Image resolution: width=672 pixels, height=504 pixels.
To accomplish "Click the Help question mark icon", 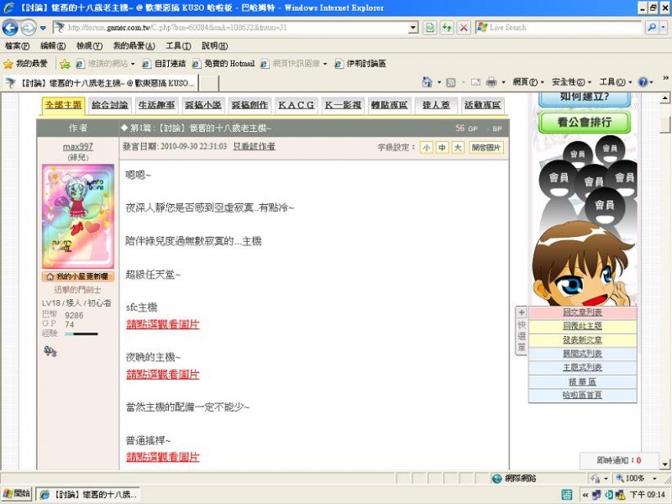I will click(643, 82).
